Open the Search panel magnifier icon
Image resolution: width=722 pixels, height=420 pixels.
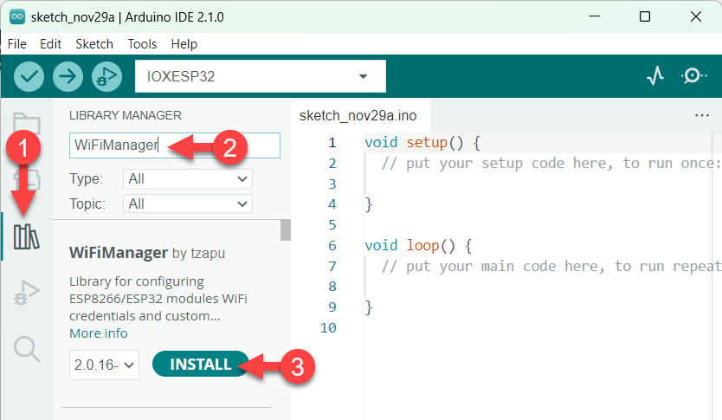click(x=27, y=349)
